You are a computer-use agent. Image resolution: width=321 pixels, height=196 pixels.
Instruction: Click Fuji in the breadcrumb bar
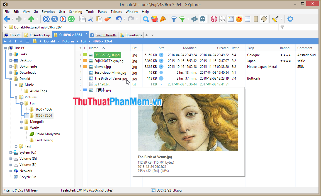[x=83, y=41]
